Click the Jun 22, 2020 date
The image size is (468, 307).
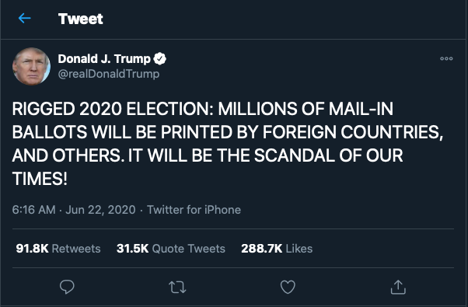pyautogui.click(x=100, y=210)
